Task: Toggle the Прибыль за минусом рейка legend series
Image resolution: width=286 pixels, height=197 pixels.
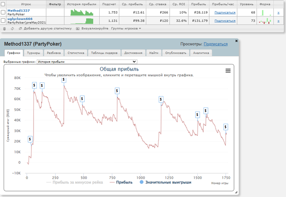Action: (x=75, y=182)
